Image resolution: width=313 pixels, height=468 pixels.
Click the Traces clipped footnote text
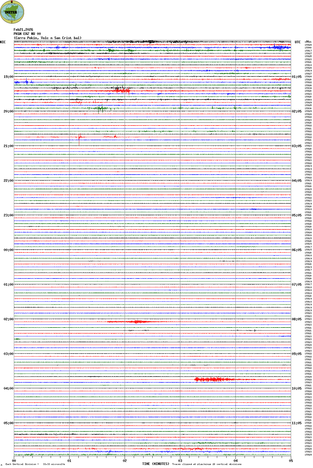coord(207,464)
